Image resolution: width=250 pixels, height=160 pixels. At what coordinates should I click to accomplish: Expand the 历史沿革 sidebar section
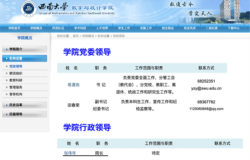25,105
